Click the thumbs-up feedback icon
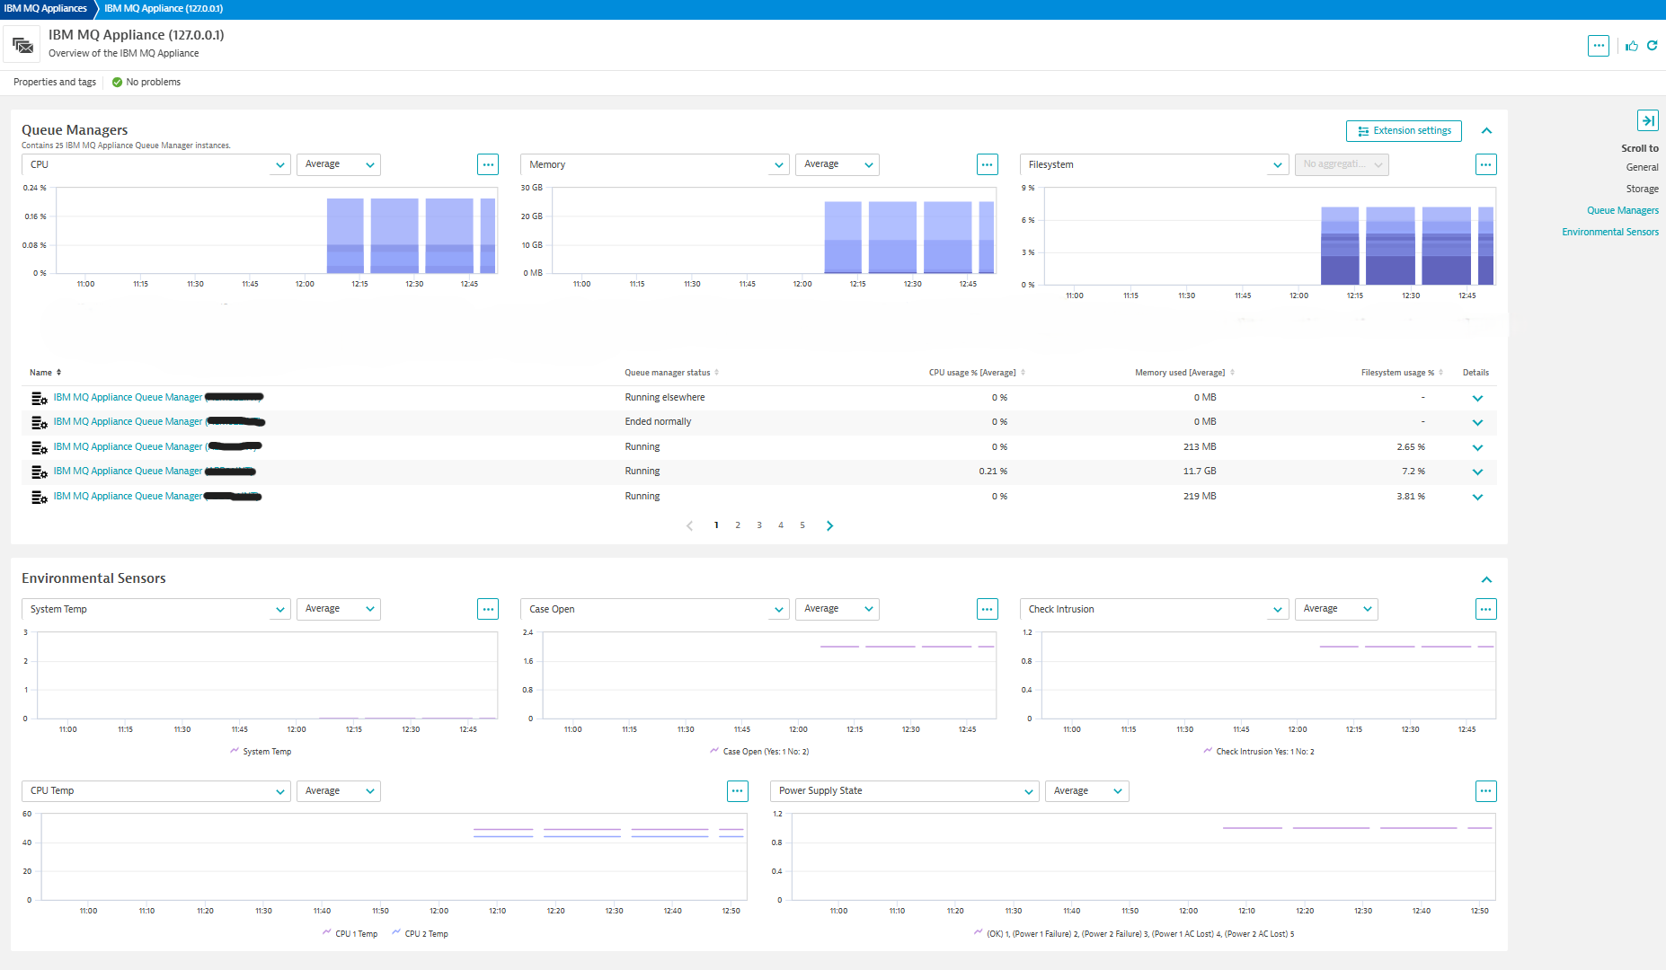Screen dimensions: 1666x970 (x=1632, y=46)
